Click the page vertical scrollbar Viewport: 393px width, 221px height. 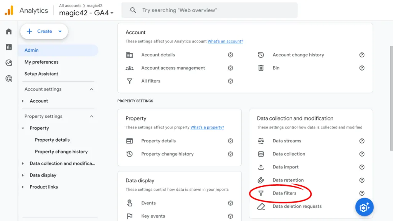pos(391,98)
